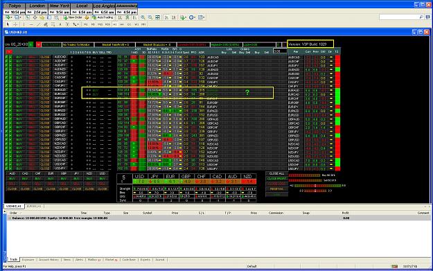Sort terminal by the Profit column
The width and height of the screenshot is (433, 271).
coord(345,213)
